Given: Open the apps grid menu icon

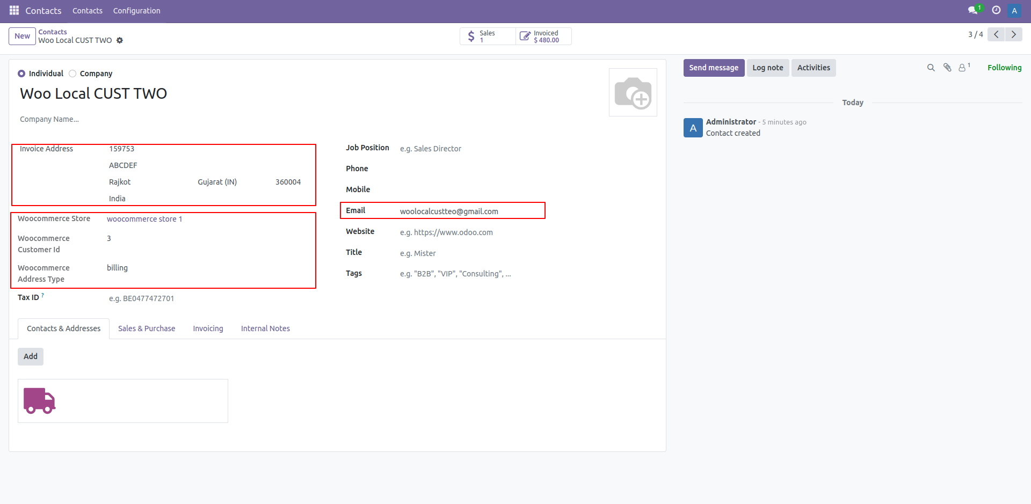Looking at the screenshot, I should [14, 11].
